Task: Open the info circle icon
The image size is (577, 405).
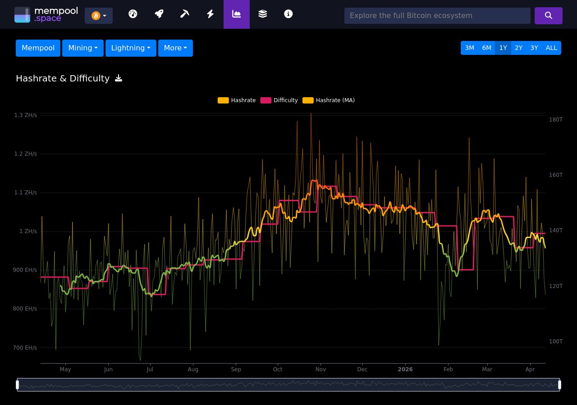Action: (x=288, y=14)
